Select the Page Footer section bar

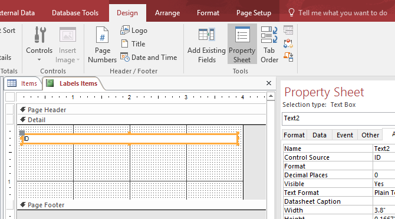[141, 205]
